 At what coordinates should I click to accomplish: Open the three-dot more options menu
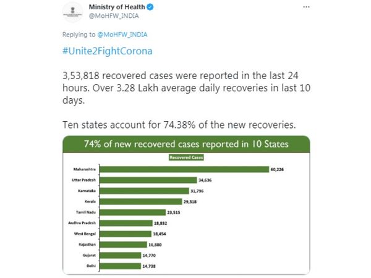coord(306,7)
